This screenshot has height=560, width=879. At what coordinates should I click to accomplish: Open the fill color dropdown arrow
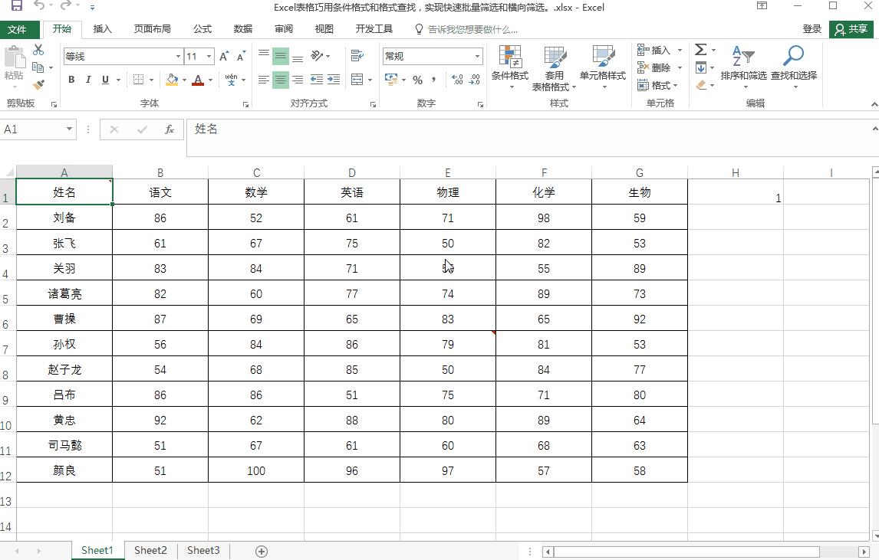point(184,79)
